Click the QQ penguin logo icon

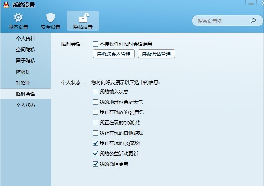click(x=6, y=5)
